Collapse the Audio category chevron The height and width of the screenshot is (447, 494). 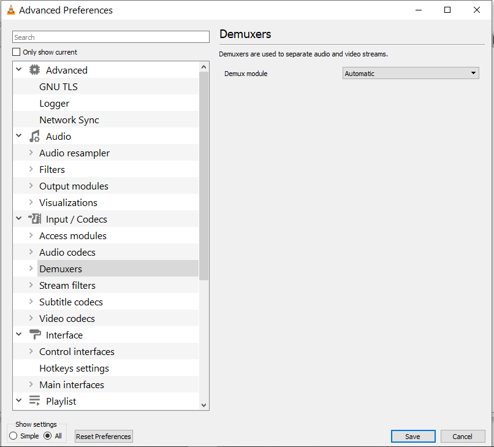click(19, 136)
